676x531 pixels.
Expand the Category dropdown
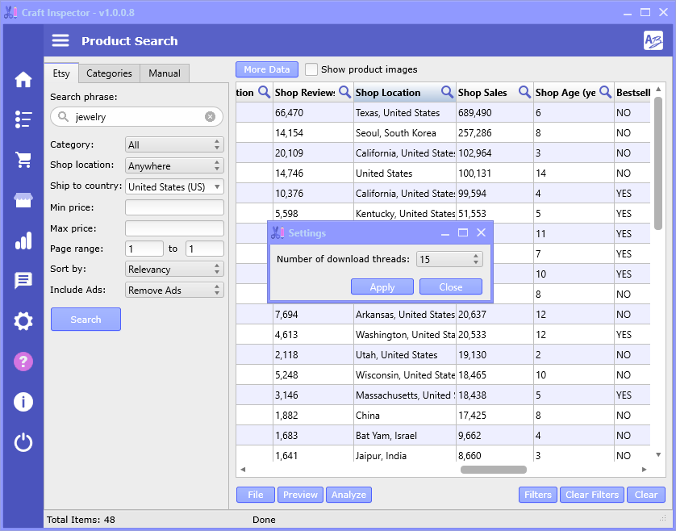(174, 145)
